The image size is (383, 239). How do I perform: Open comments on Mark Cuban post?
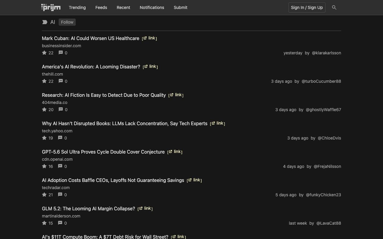(x=61, y=53)
